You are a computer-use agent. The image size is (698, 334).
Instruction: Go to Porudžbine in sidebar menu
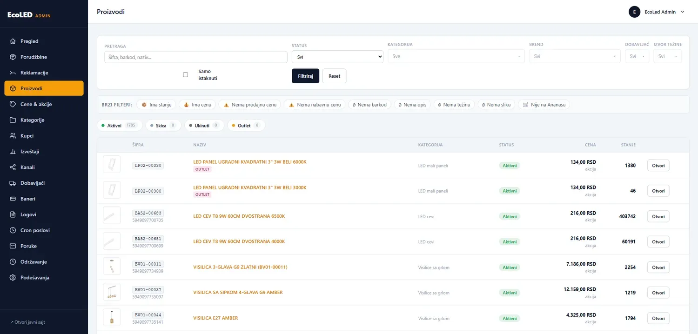[x=44, y=57]
